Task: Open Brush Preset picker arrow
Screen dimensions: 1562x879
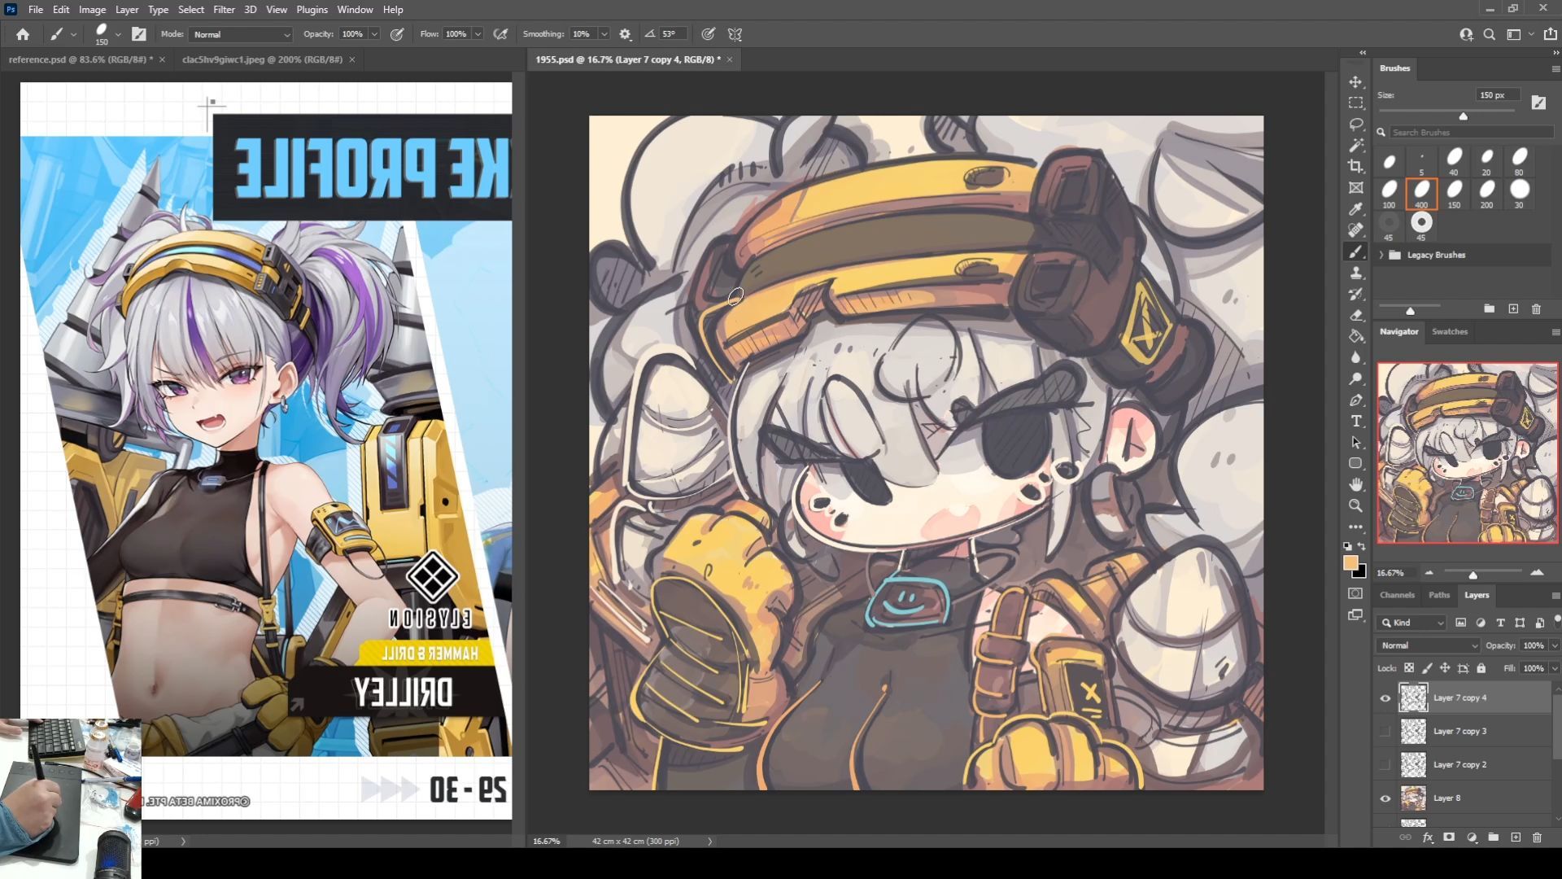Action: point(118,34)
